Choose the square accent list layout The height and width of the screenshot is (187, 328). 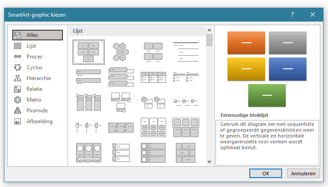click(185, 77)
